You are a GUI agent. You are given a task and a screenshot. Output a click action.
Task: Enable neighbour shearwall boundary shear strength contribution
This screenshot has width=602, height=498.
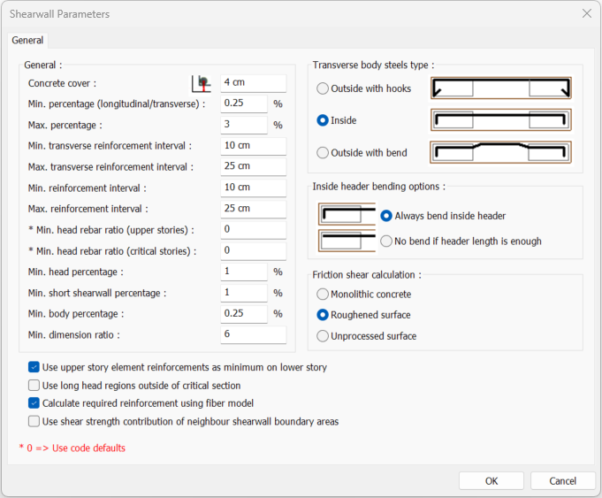[x=34, y=422]
